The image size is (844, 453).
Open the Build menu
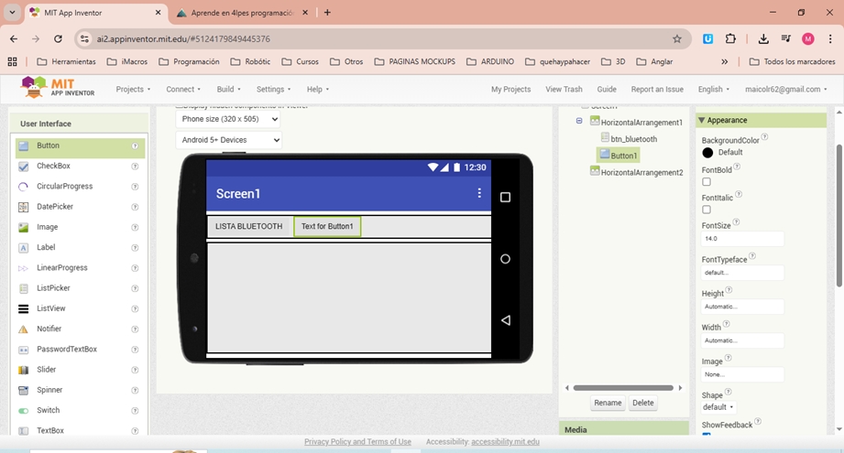[228, 90]
